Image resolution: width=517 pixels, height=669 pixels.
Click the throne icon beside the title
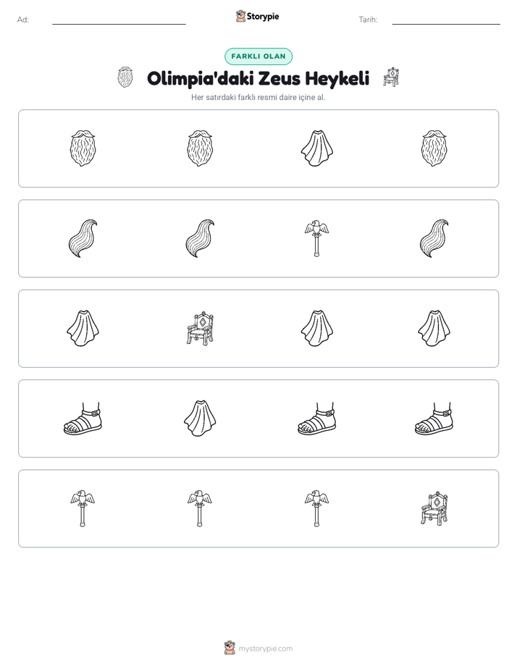(391, 77)
